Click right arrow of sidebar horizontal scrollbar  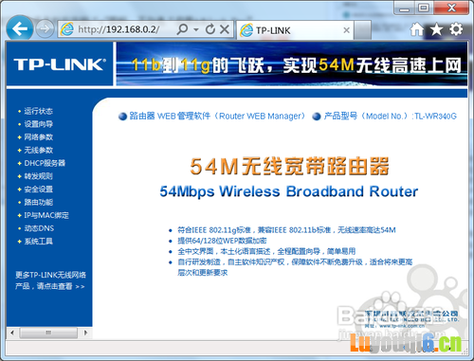click(85, 333)
